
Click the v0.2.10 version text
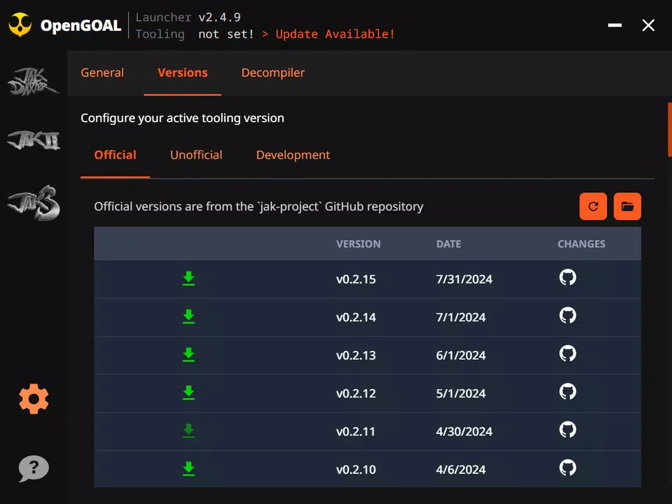pos(356,470)
